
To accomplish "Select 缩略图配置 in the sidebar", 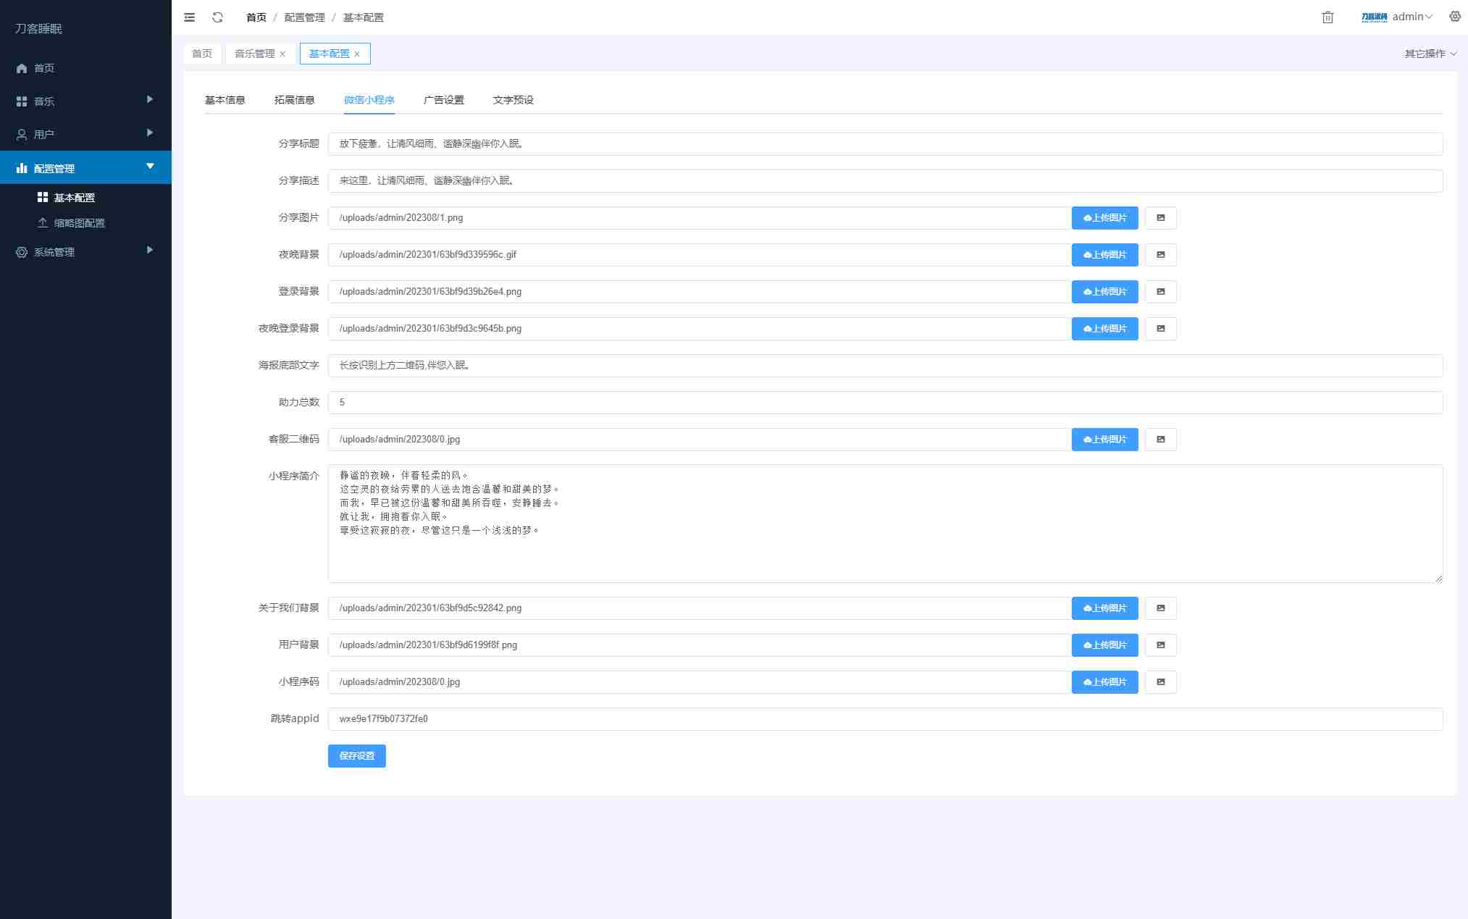I will click(x=78, y=223).
